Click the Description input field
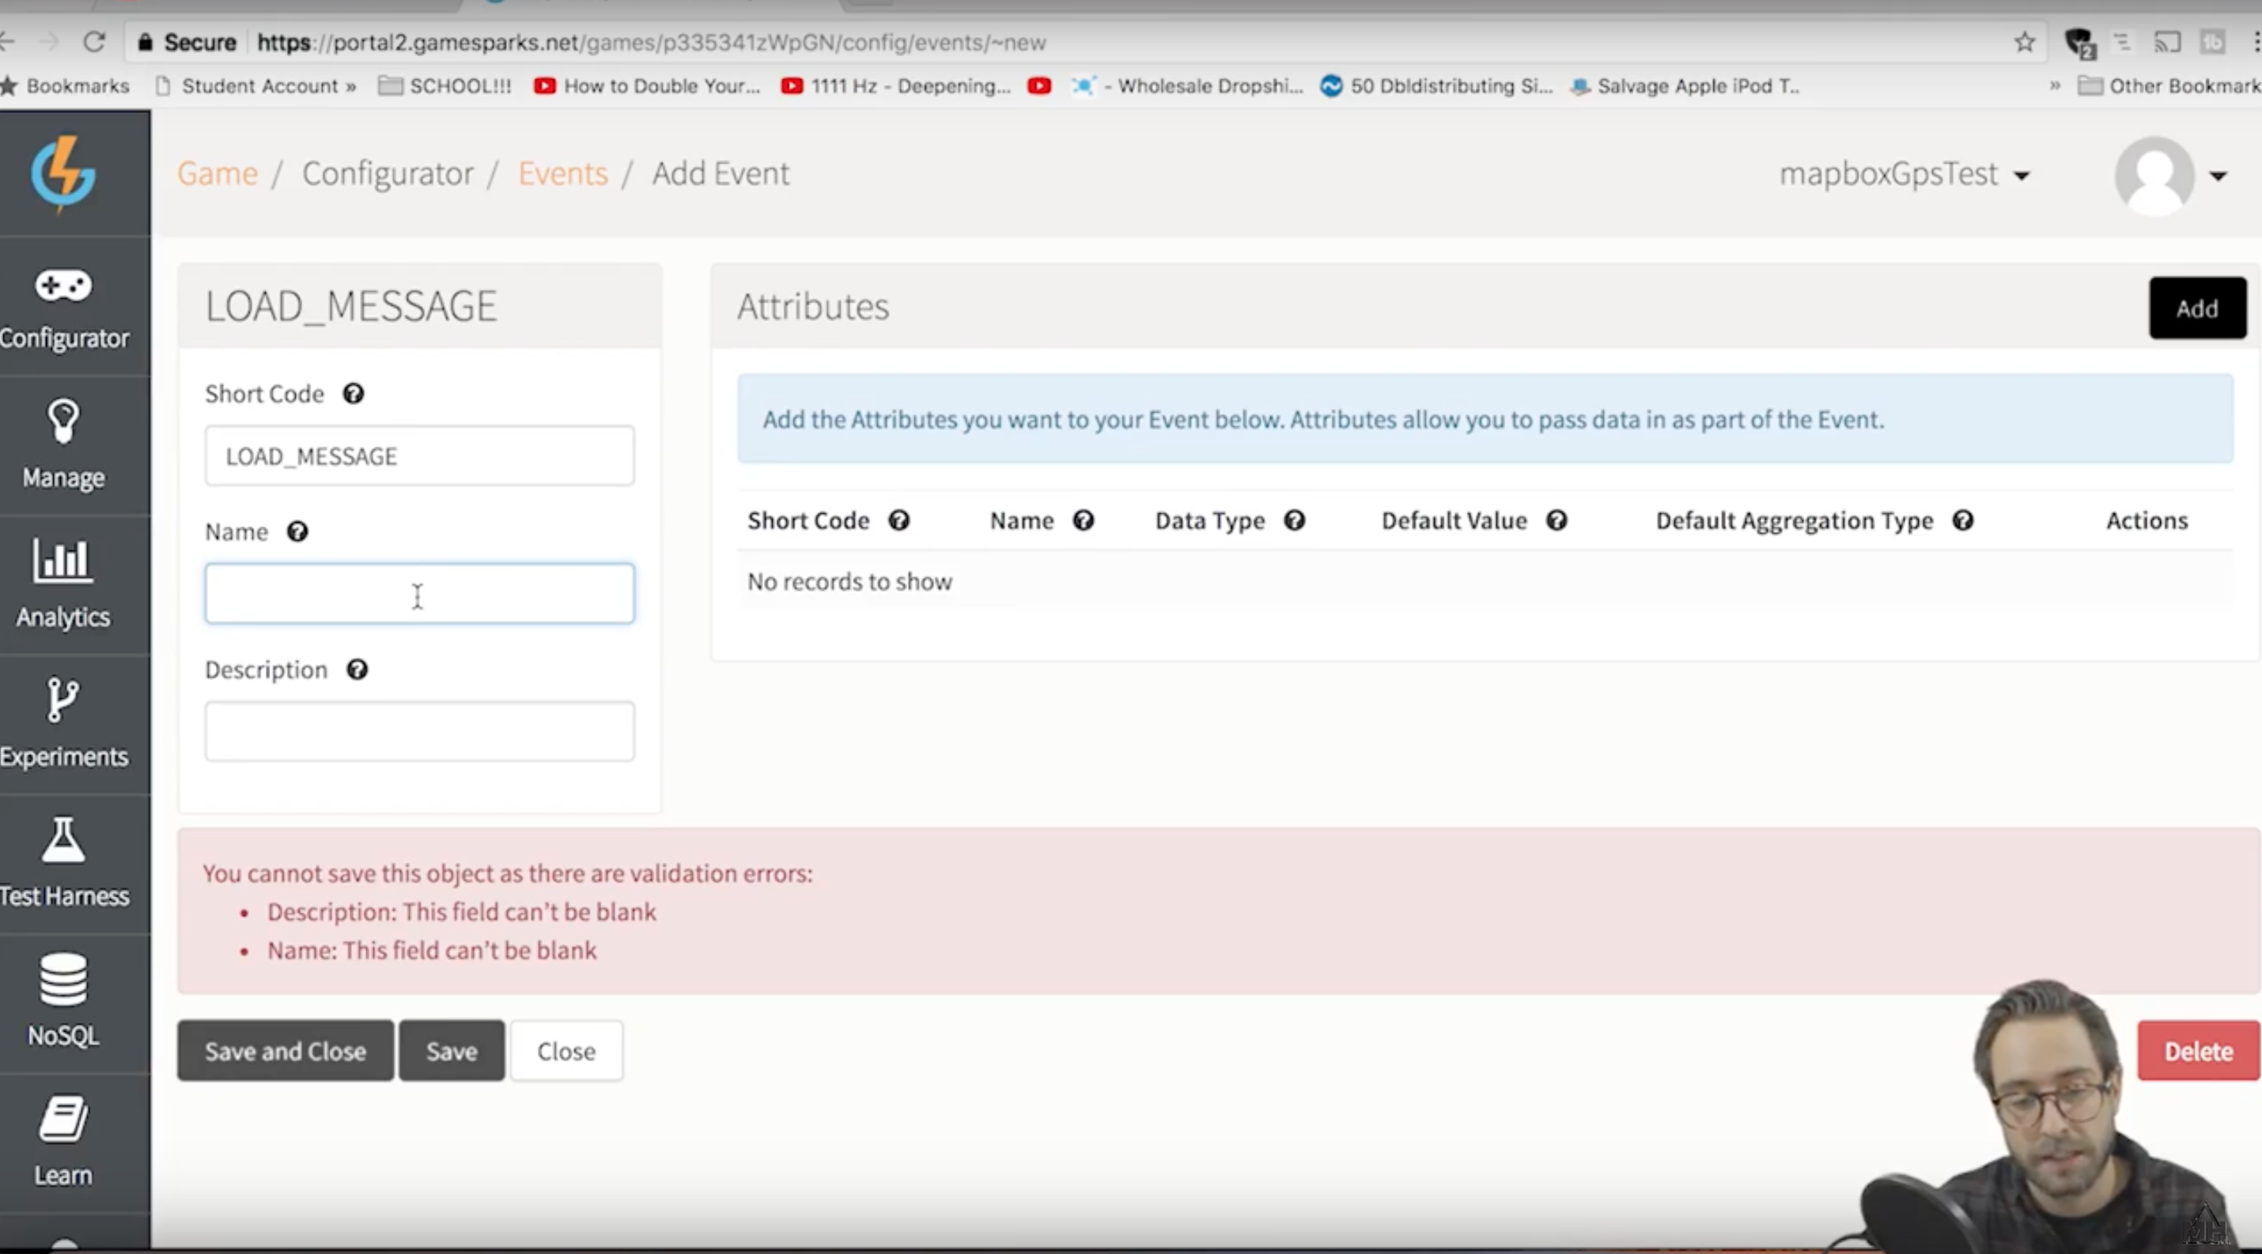 pos(420,731)
